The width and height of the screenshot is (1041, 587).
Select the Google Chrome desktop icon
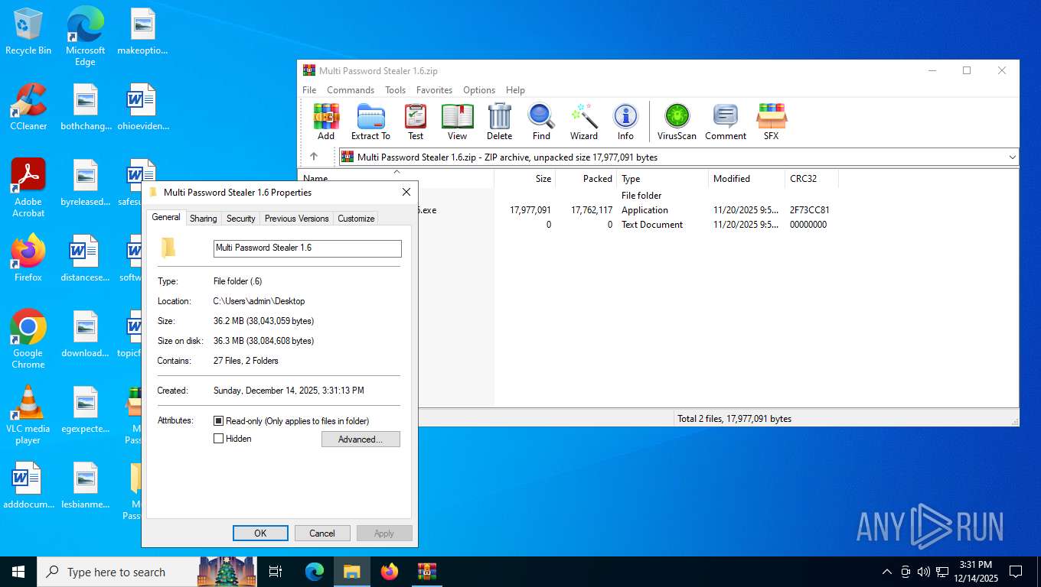click(28, 339)
